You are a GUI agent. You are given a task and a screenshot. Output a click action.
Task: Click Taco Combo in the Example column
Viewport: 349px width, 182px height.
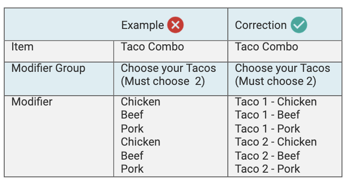(152, 47)
